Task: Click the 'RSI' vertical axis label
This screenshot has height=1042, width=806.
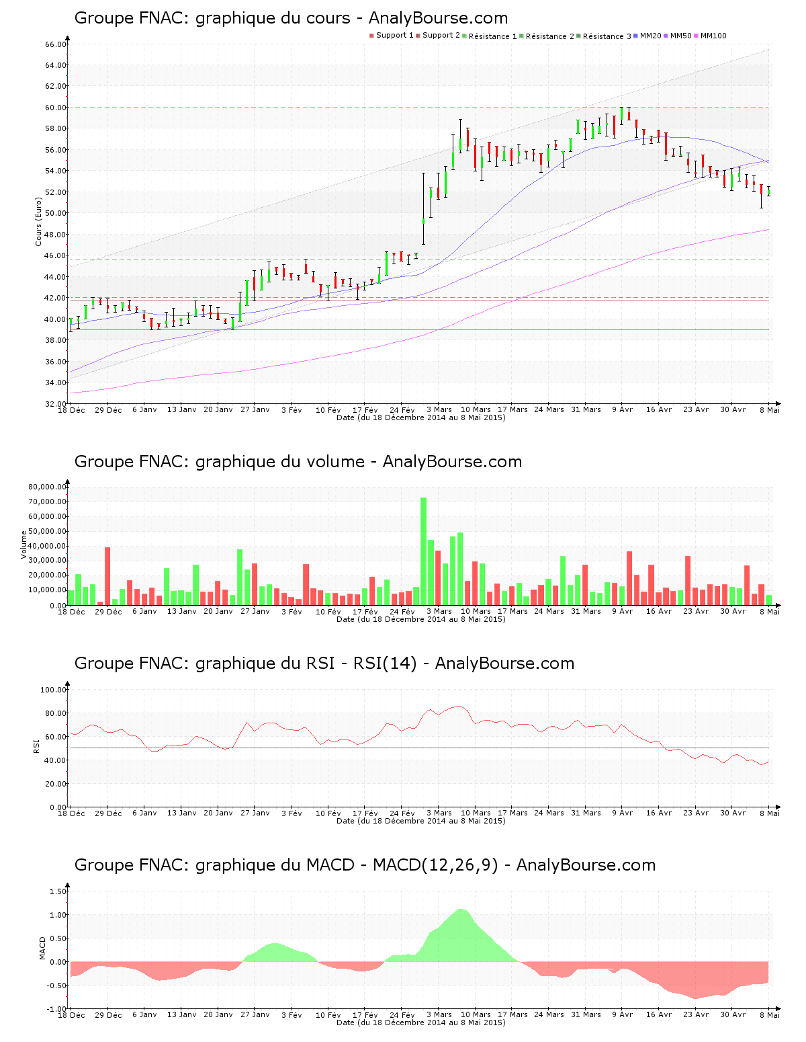Action: click(x=36, y=746)
